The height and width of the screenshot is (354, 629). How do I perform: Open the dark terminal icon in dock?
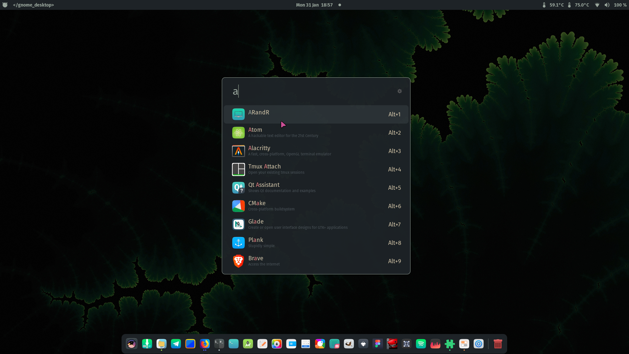(x=219, y=344)
